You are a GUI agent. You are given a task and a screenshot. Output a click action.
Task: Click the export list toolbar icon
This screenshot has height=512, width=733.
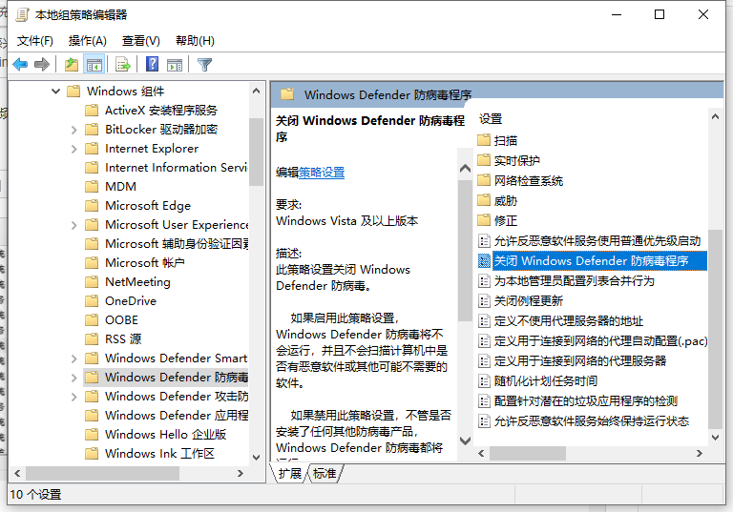(x=122, y=65)
